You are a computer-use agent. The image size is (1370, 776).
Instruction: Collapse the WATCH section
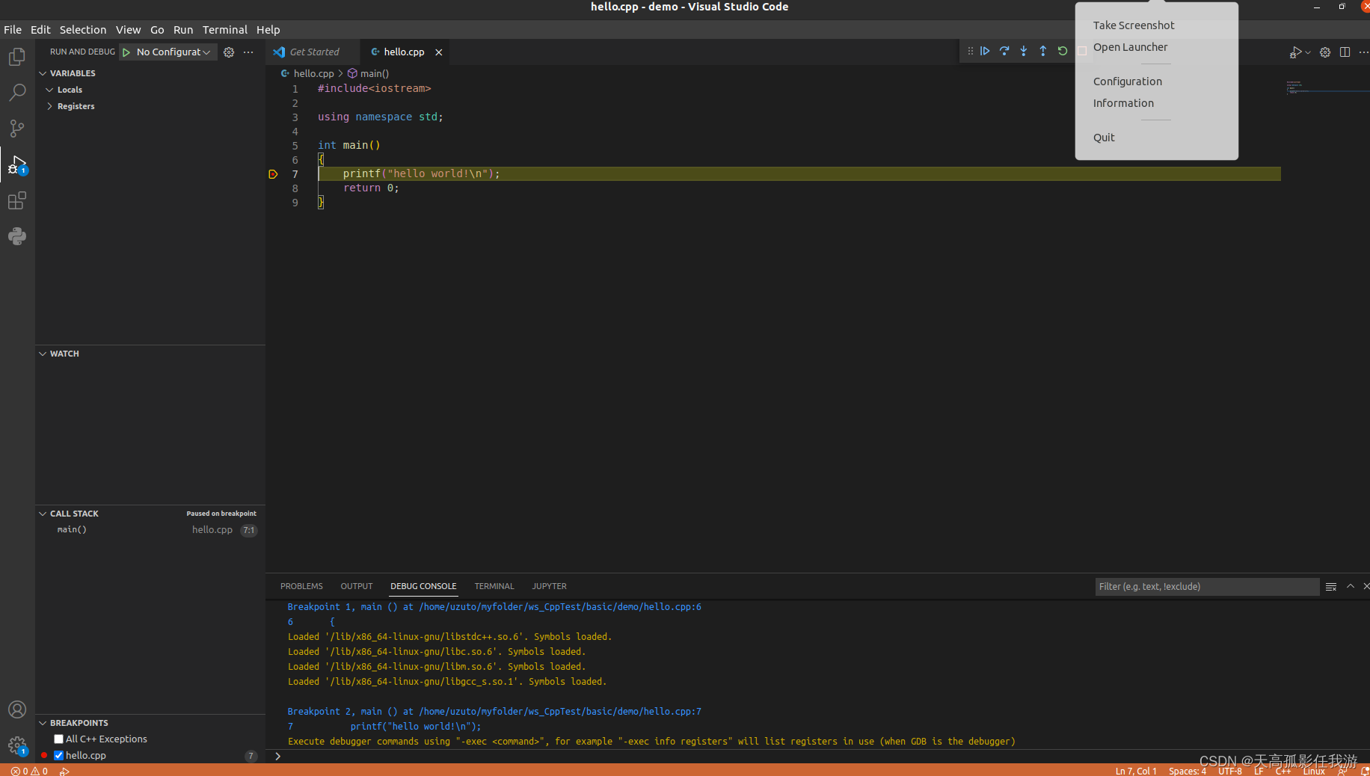[x=43, y=354]
